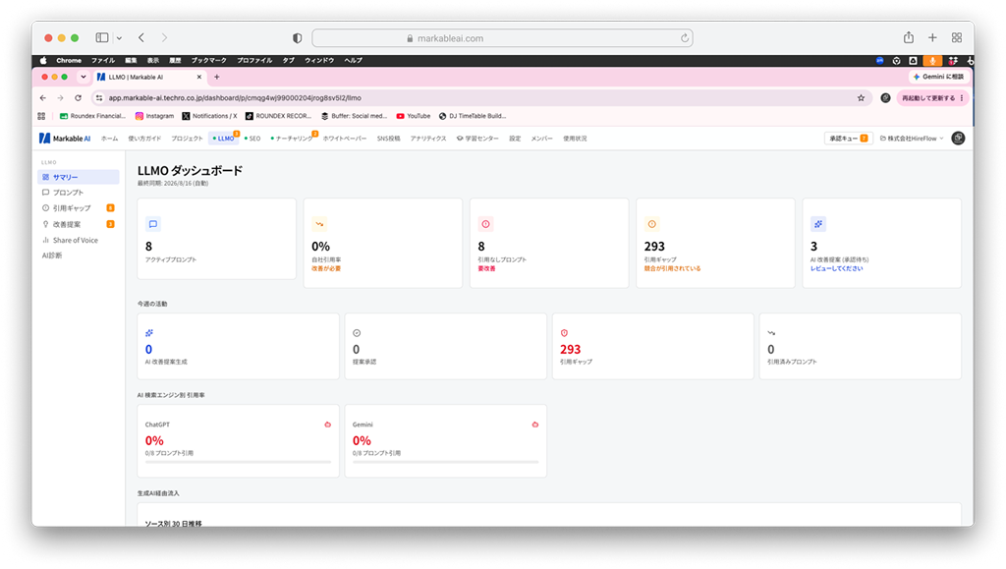The image size is (1006, 569).
Task: Click the chat icon on the アクティブプロンプト card
Action: pos(152,224)
